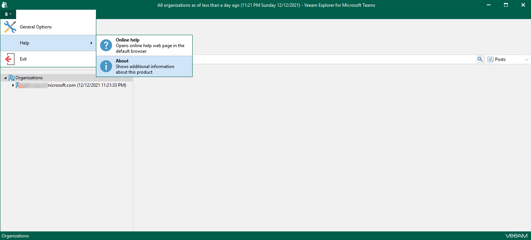The width and height of the screenshot is (531, 240).
Task: Click the Posts document icon
Action: pos(491,59)
